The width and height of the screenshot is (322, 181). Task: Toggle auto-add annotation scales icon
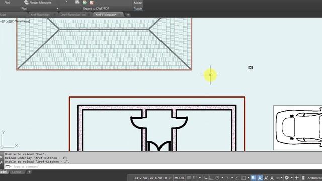pyautogui.click(x=266, y=178)
